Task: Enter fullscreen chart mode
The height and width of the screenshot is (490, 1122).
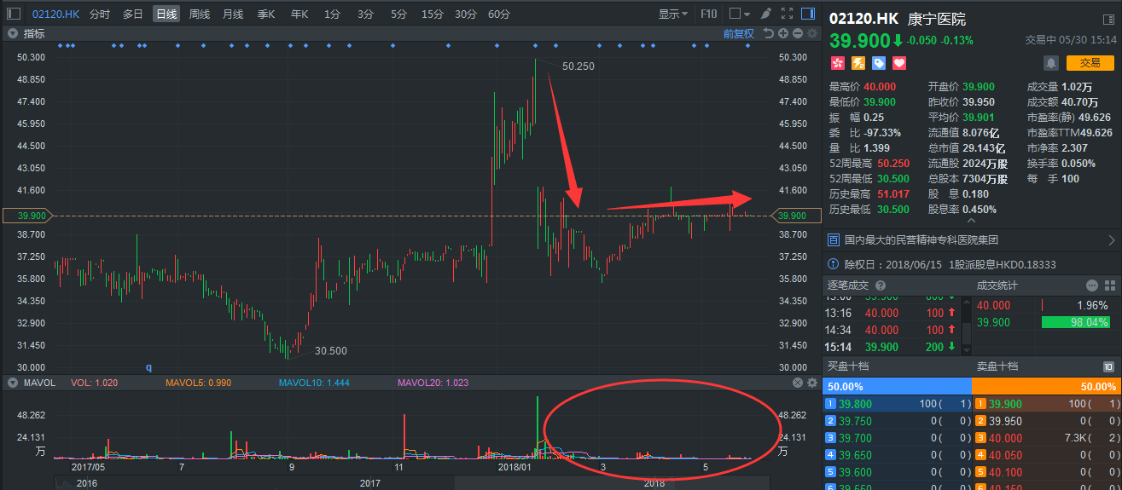Action: (786, 14)
